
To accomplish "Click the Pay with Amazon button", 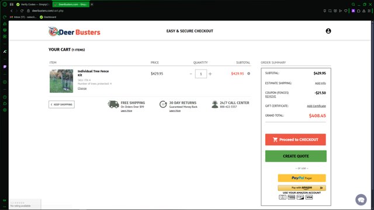I will tap(302, 188).
